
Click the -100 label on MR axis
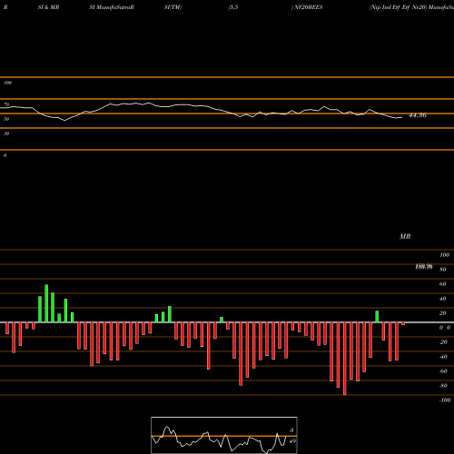[x=445, y=400]
